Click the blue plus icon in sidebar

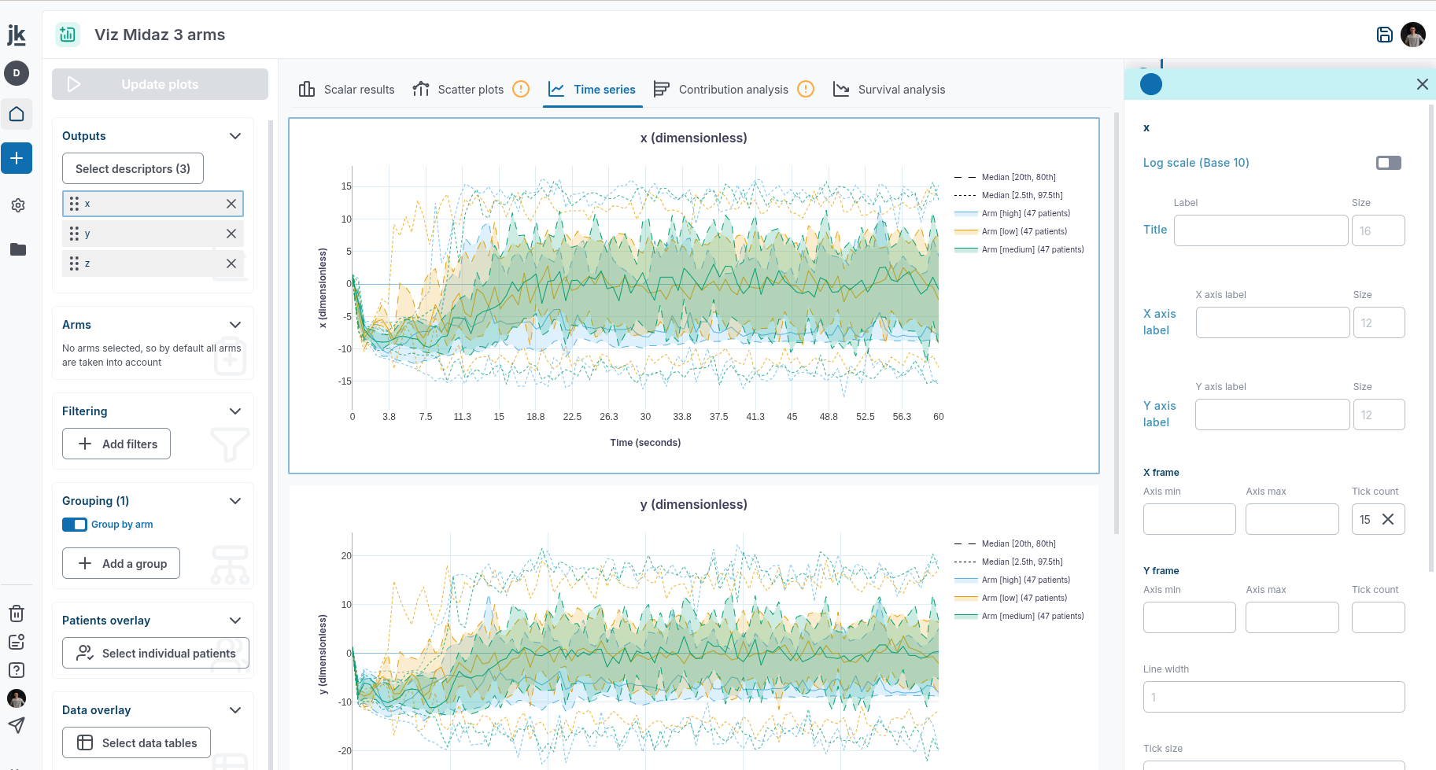[17, 158]
